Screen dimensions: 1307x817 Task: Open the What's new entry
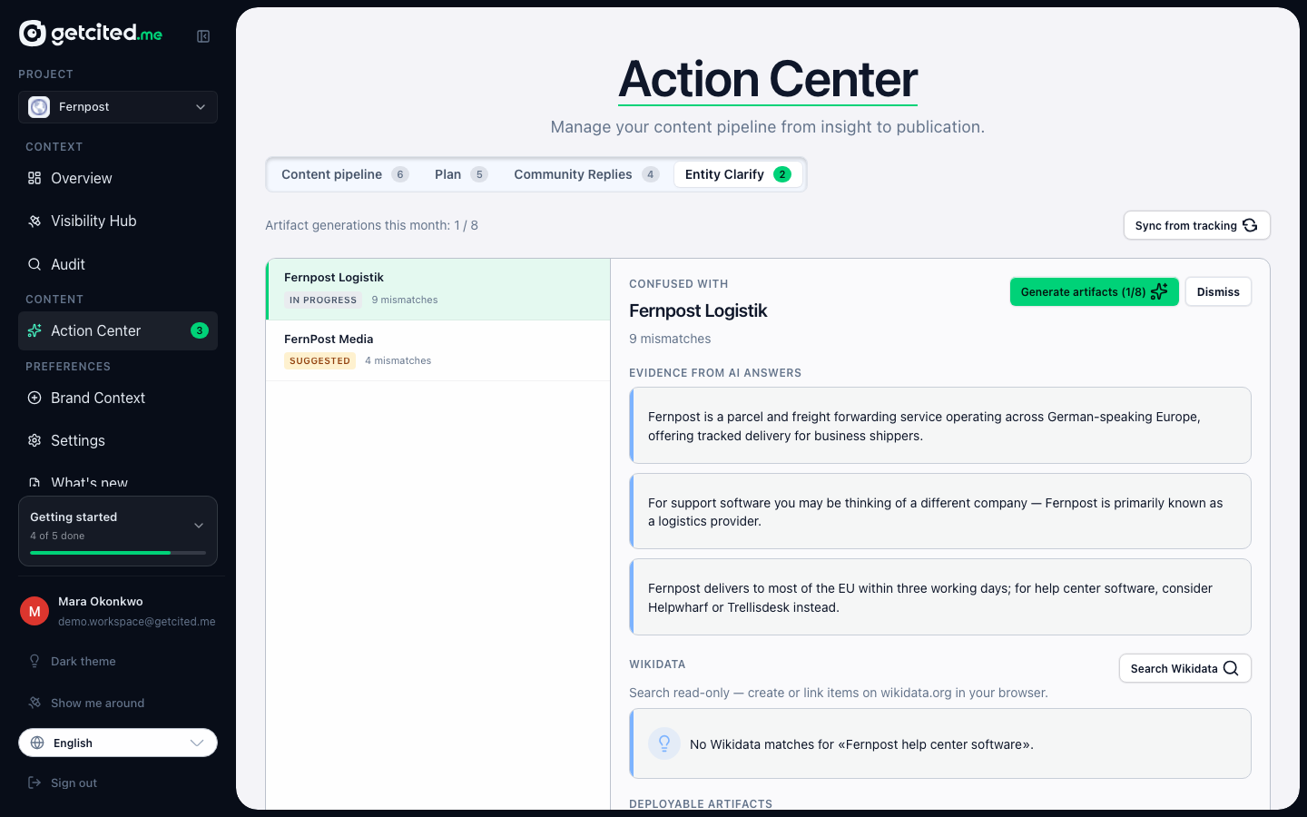point(118,481)
